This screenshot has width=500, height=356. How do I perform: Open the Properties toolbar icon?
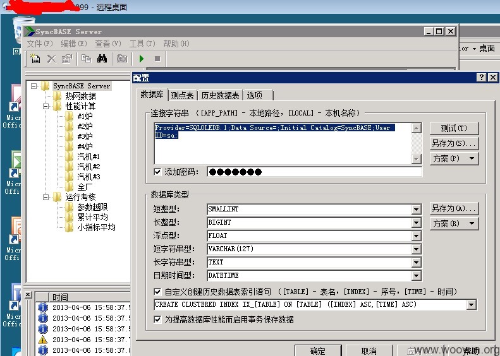pyautogui.click(x=67, y=59)
